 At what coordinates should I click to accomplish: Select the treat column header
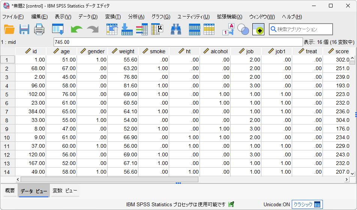pyautogui.click(x=307, y=51)
